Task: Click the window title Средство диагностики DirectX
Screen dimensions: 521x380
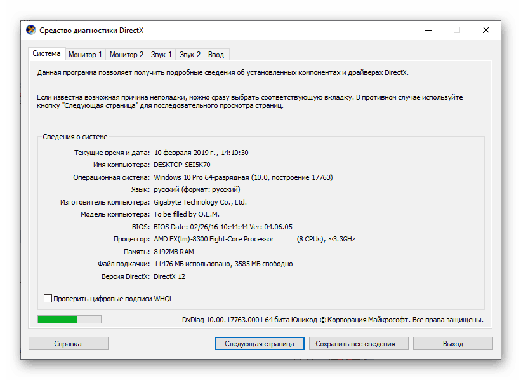Action: point(91,31)
